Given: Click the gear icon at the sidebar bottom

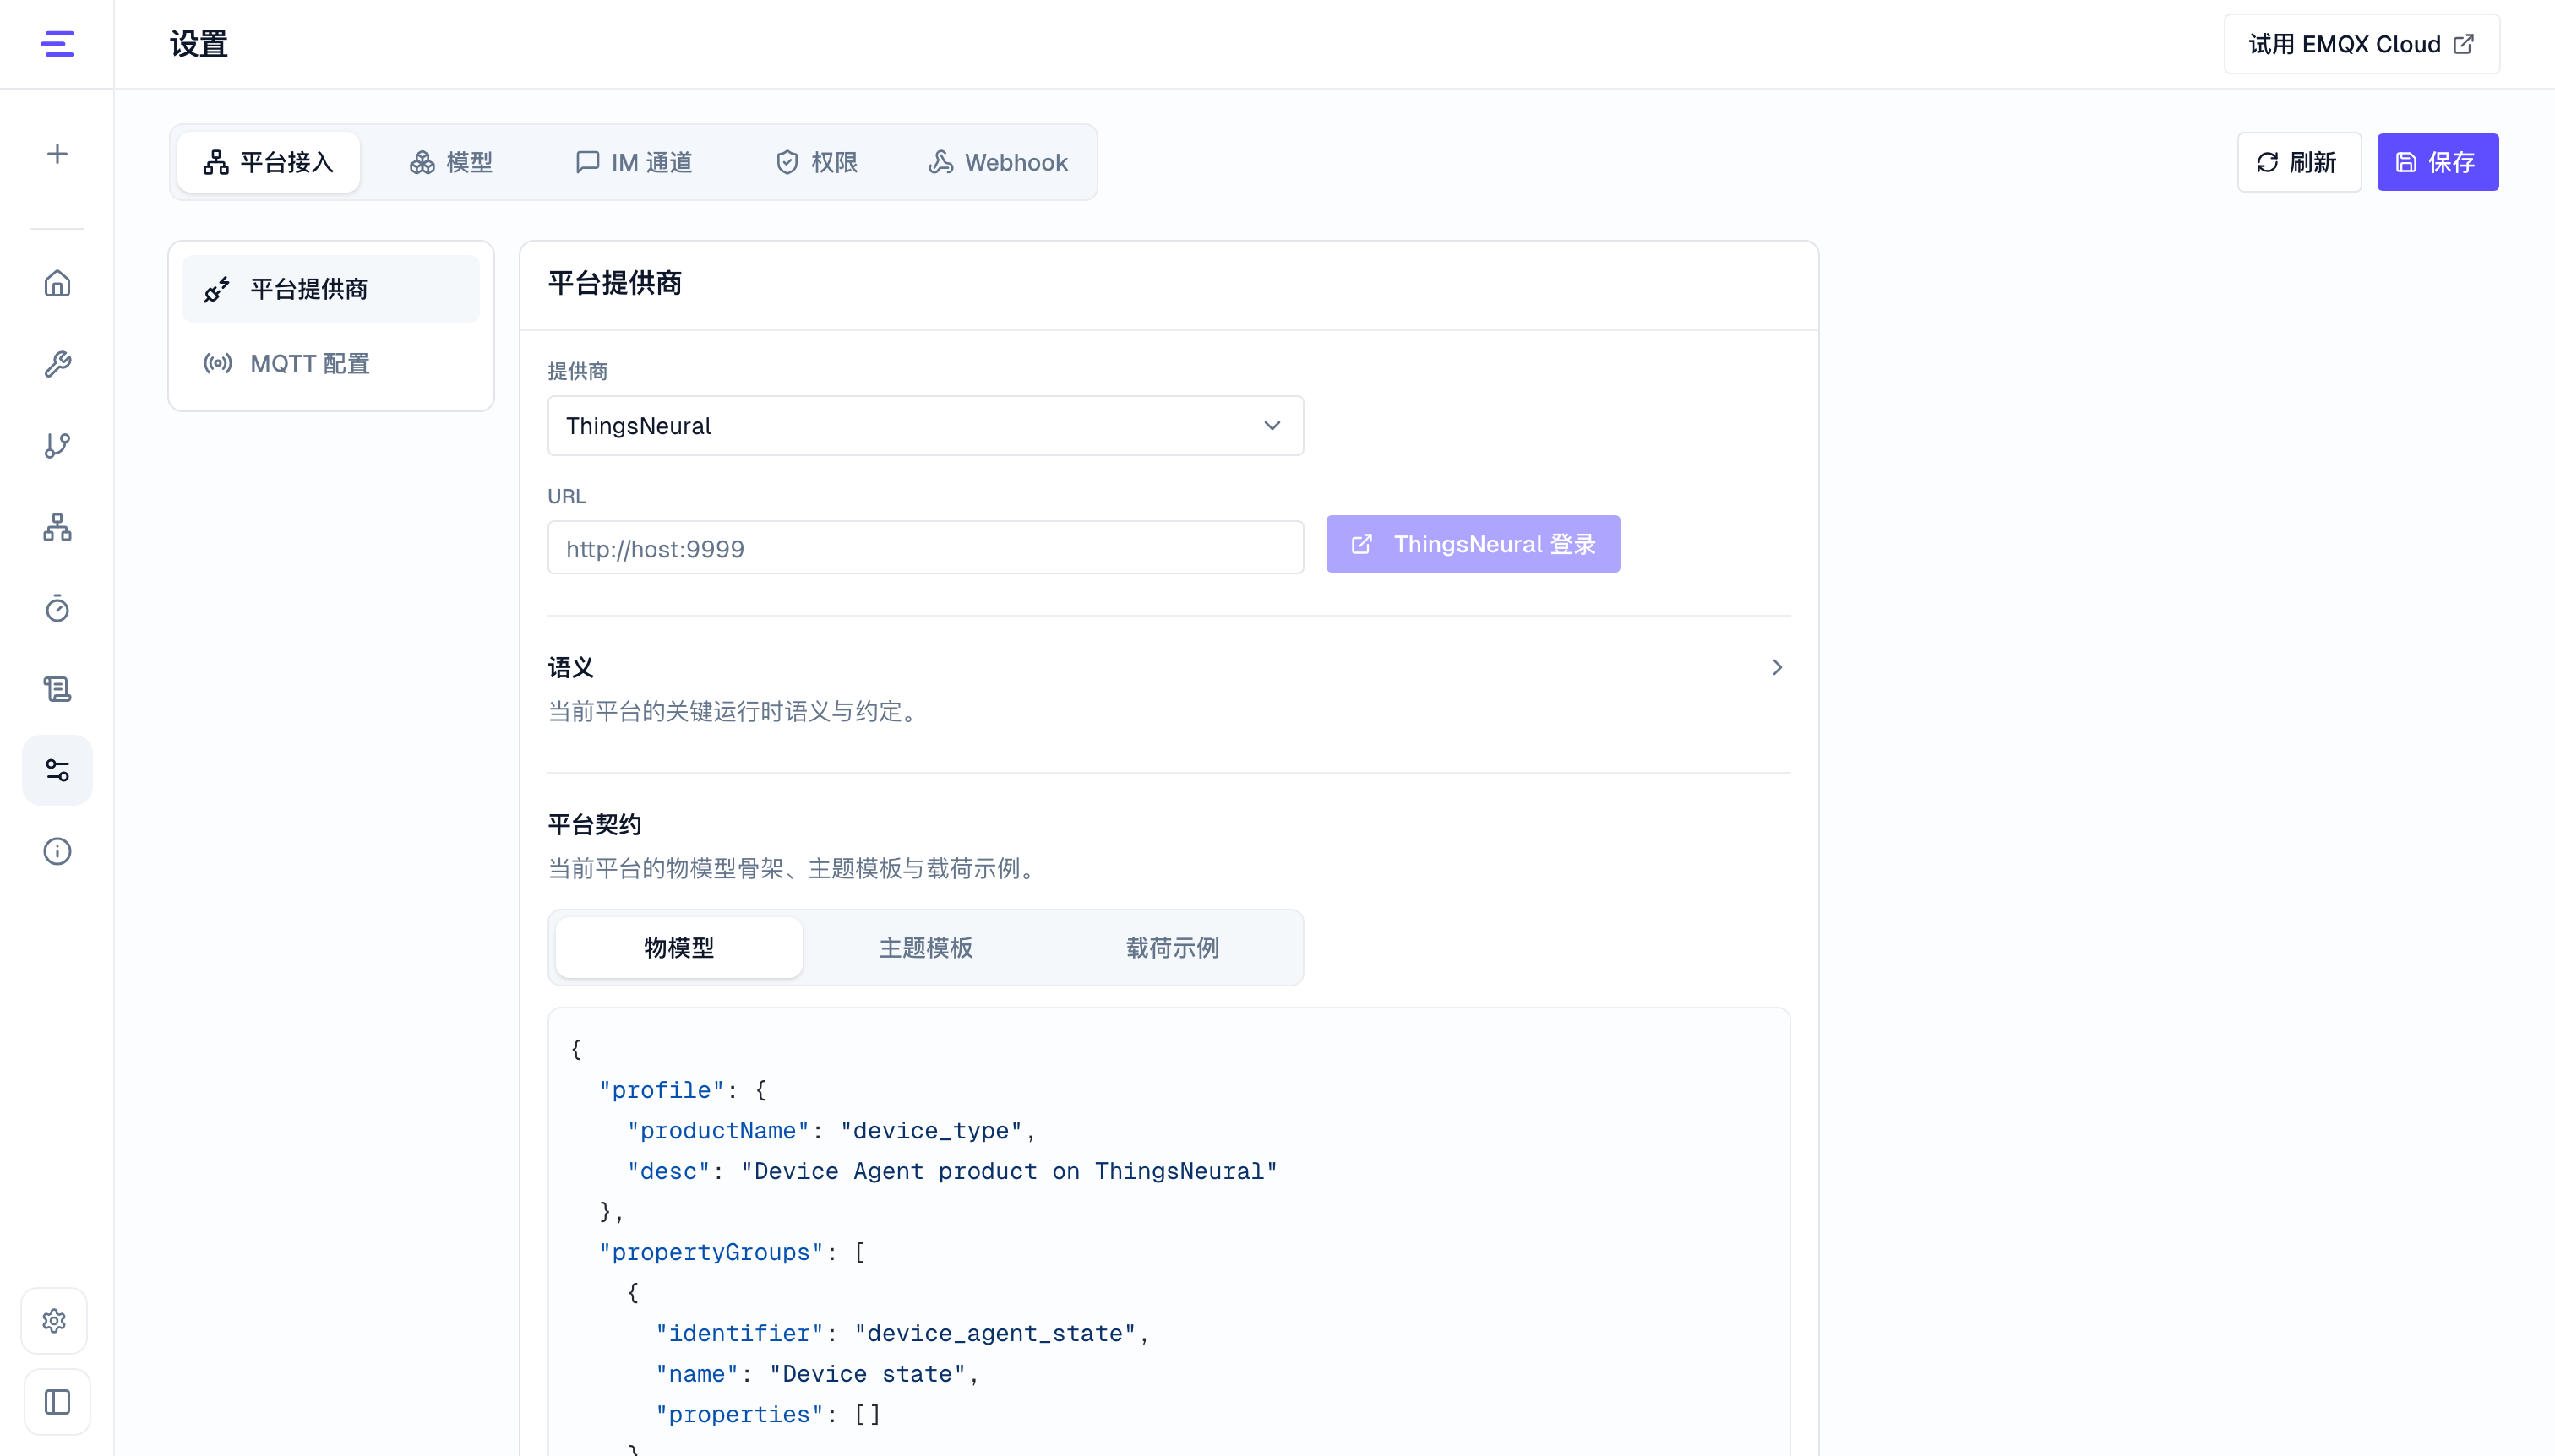Looking at the screenshot, I should (x=55, y=1321).
